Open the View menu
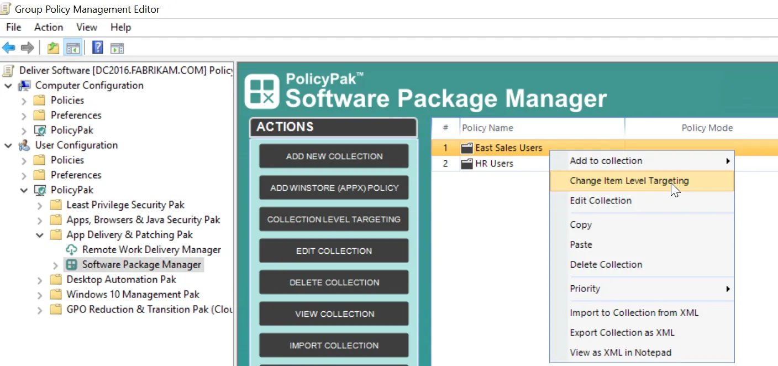This screenshot has height=366, width=778. [x=87, y=27]
